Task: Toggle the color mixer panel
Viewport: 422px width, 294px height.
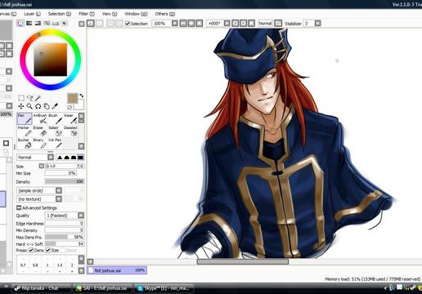Action: (47, 23)
